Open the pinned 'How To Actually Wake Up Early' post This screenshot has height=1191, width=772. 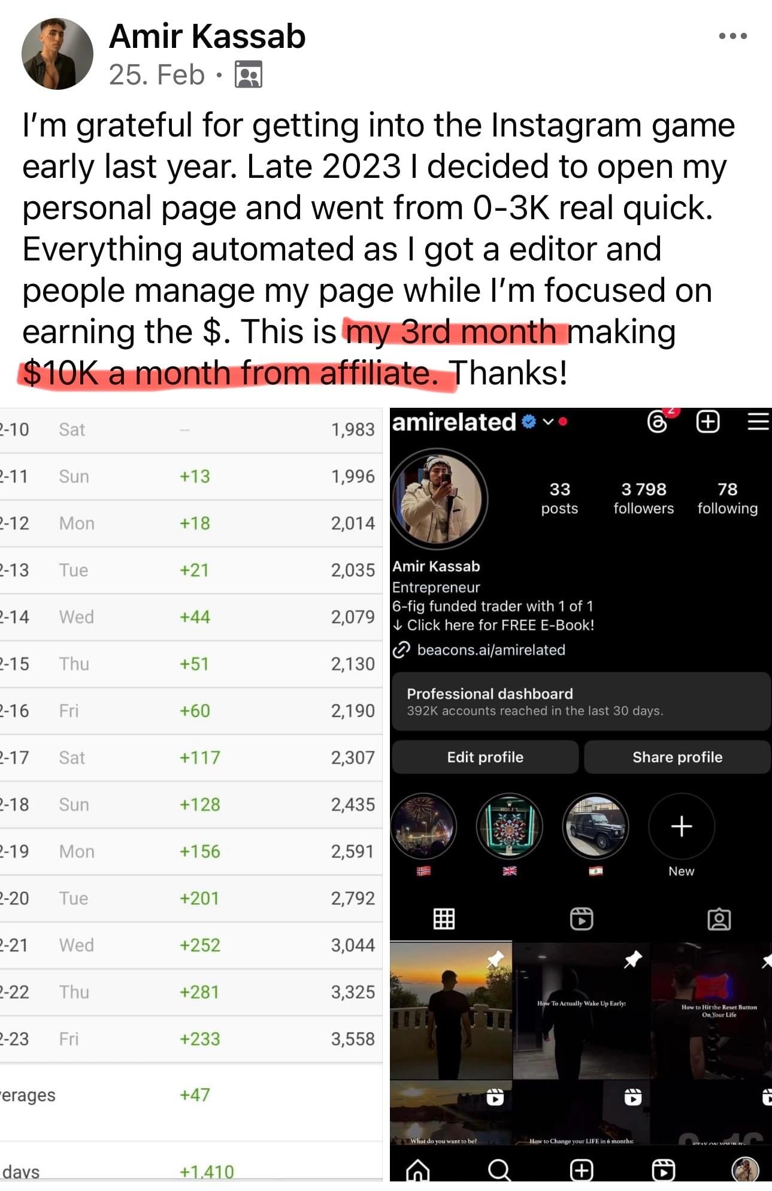tap(581, 1010)
